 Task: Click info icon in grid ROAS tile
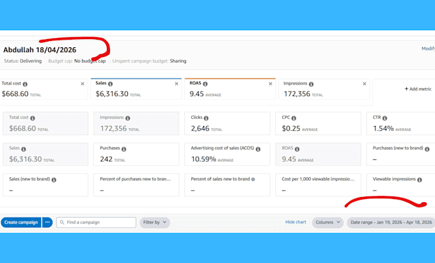(297, 149)
